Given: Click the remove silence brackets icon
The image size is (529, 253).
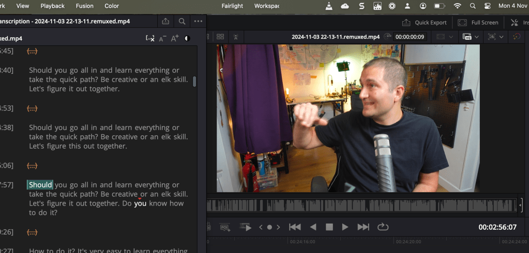Looking at the screenshot, I should [150, 38].
